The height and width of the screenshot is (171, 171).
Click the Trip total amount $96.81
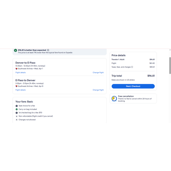click(x=151, y=76)
